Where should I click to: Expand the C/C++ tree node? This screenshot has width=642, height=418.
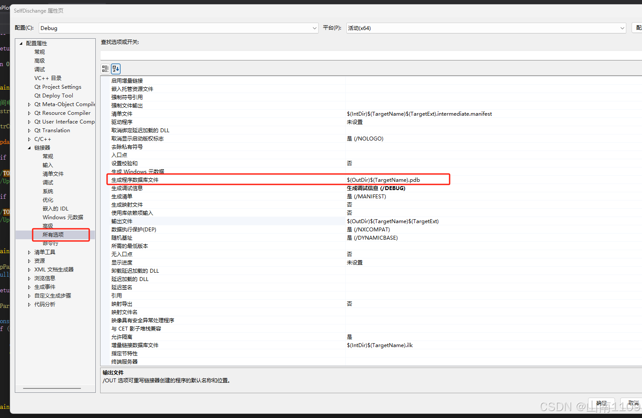[x=29, y=139]
